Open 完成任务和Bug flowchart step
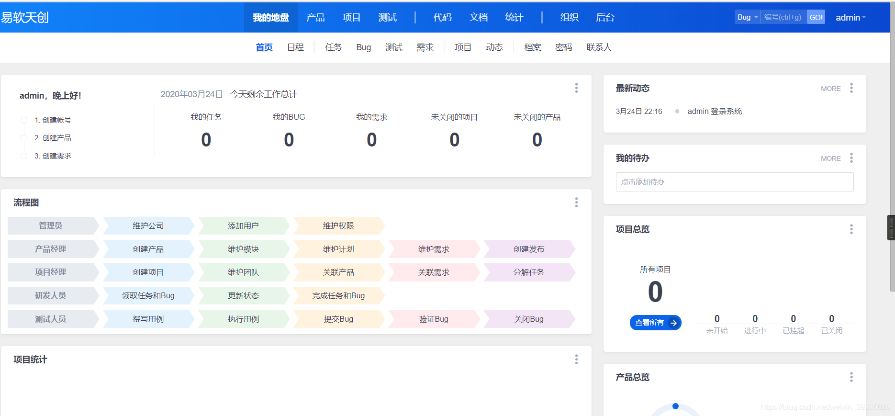This screenshot has width=895, height=416. (x=338, y=295)
